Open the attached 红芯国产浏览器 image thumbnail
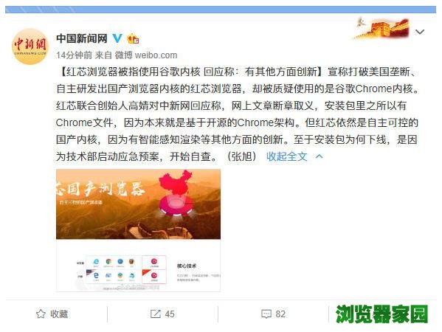442x332 pixels. (138, 230)
